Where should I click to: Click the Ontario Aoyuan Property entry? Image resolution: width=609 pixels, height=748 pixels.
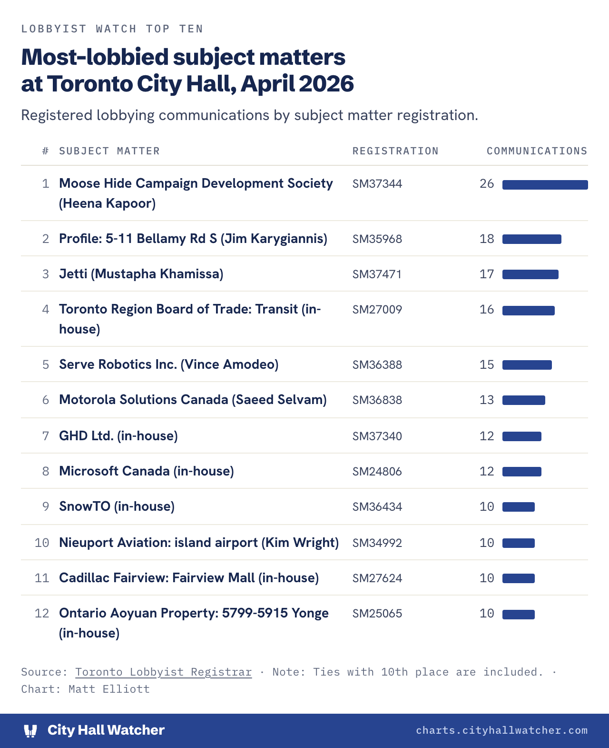coord(194,623)
